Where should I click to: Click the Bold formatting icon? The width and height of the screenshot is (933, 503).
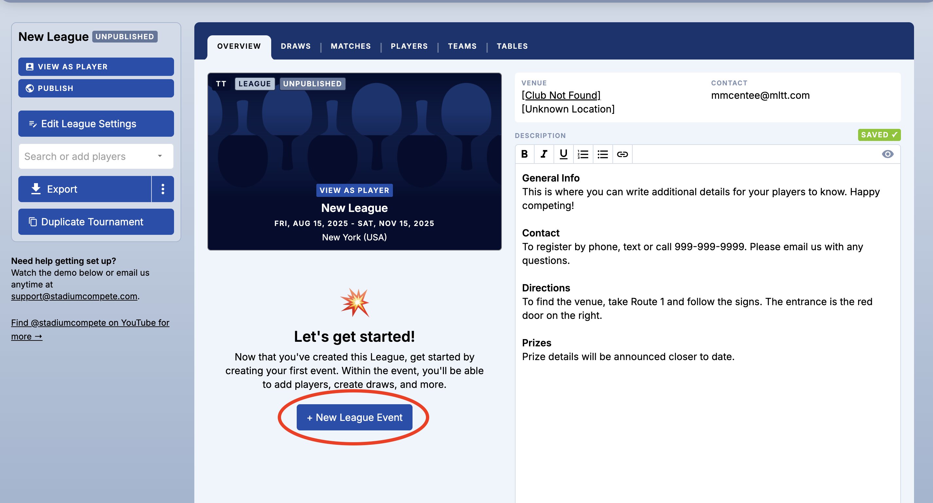tap(524, 154)
